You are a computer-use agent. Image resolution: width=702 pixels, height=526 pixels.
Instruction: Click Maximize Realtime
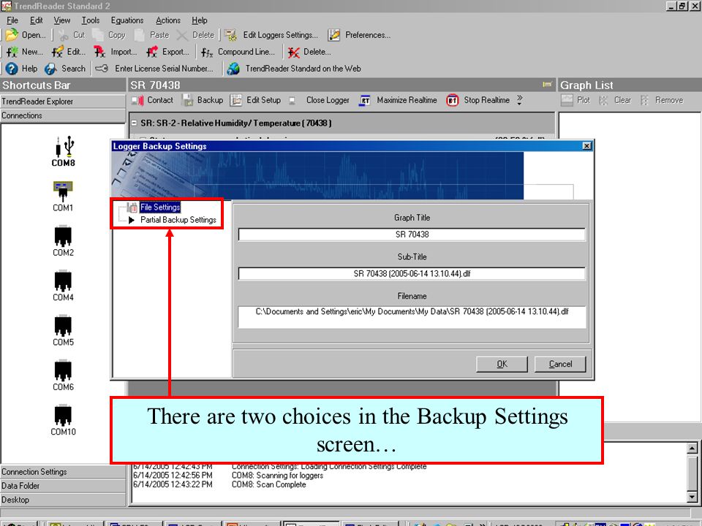pyautogui.click(x=398, y=100)
